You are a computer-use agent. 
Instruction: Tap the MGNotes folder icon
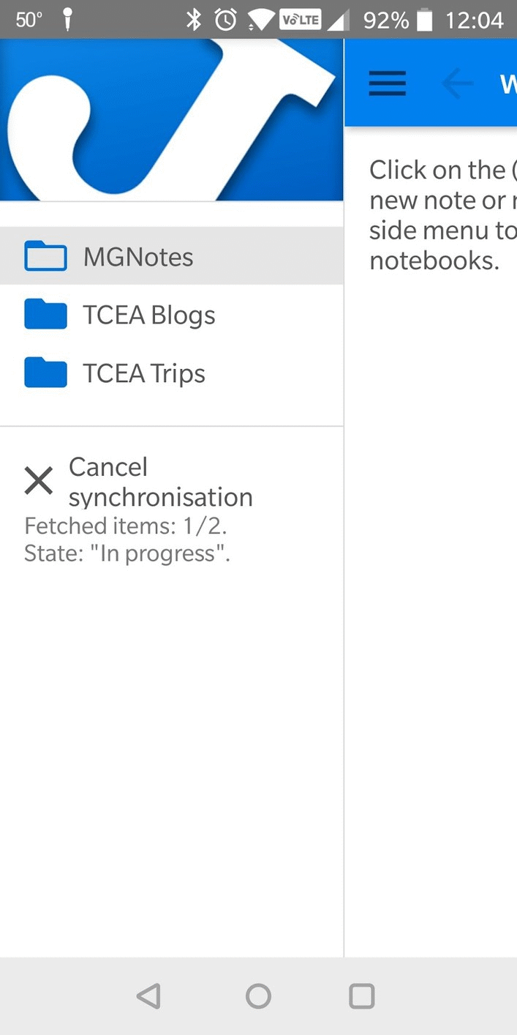[x=45, y=256]
